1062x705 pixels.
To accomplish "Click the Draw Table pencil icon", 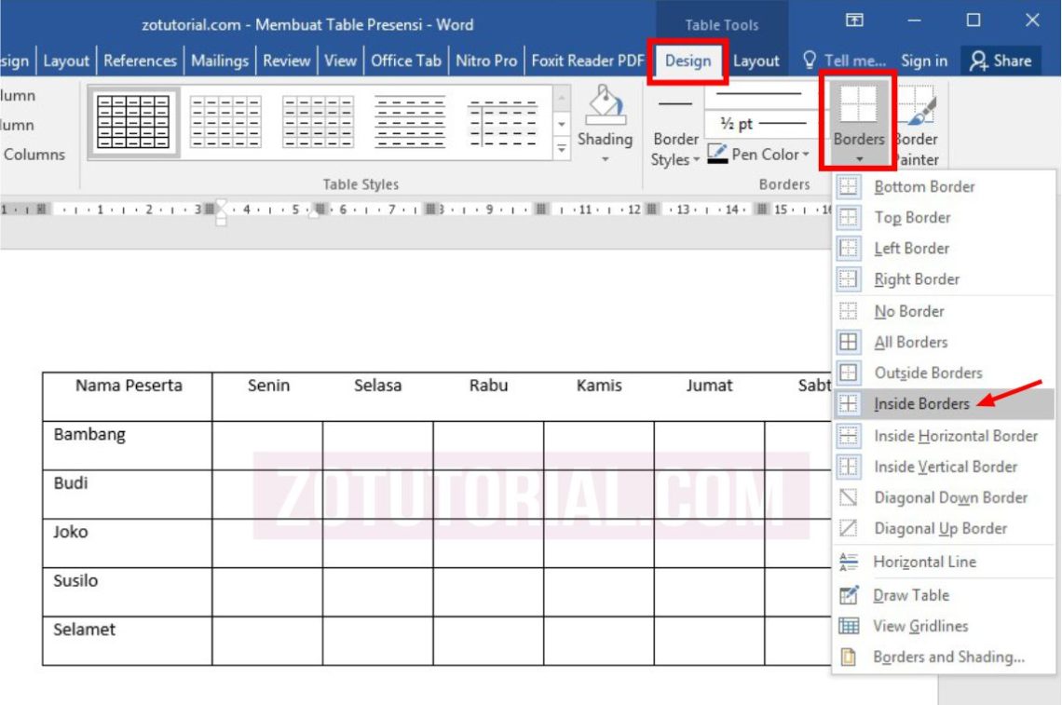I will (x=848, y=594).
